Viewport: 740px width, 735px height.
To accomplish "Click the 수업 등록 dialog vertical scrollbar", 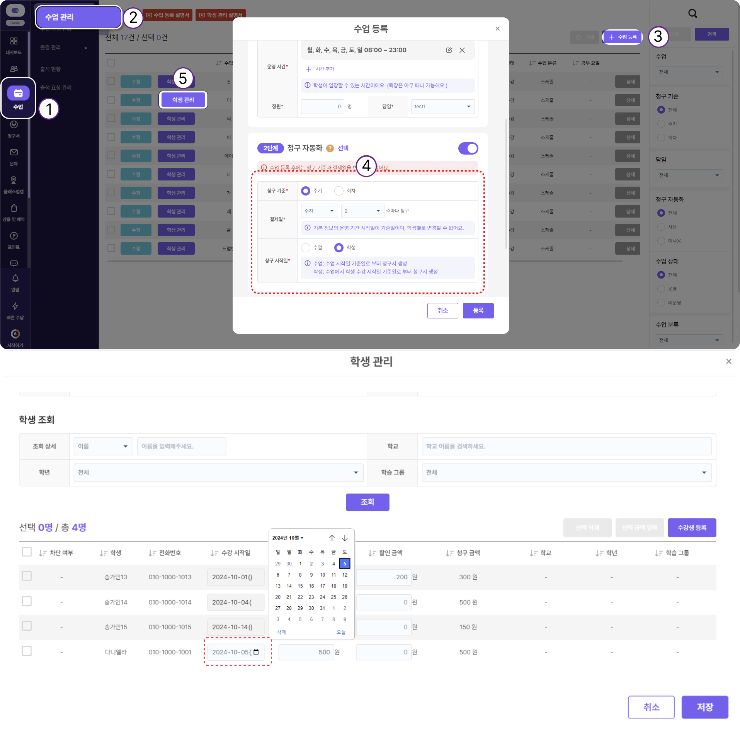I will click(506, 184).
